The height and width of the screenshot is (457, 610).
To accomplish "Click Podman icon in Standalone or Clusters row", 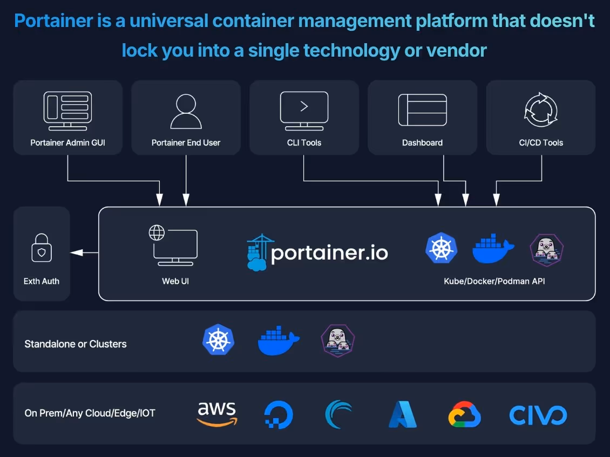I will 338,340.
